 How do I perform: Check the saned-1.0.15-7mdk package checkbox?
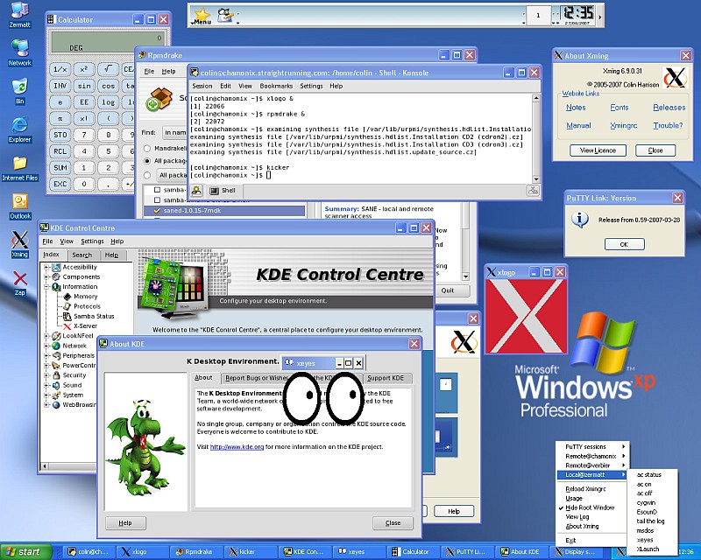tap(157, 211)
